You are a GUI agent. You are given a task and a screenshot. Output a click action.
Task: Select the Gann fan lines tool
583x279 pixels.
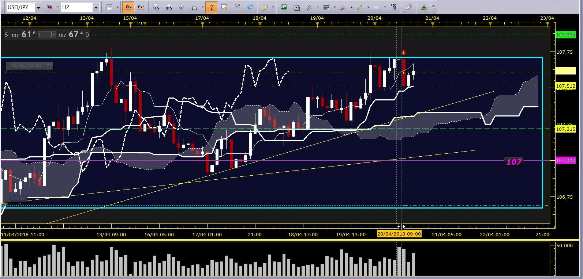tap(343, 8)
